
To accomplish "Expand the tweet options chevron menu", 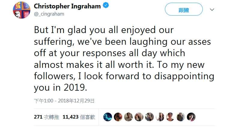I will coord(212,10).
